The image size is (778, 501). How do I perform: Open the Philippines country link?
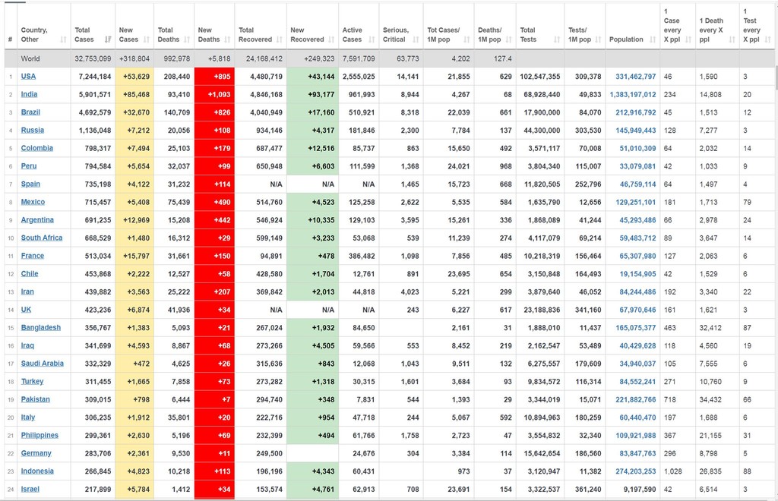click(40, 435)
